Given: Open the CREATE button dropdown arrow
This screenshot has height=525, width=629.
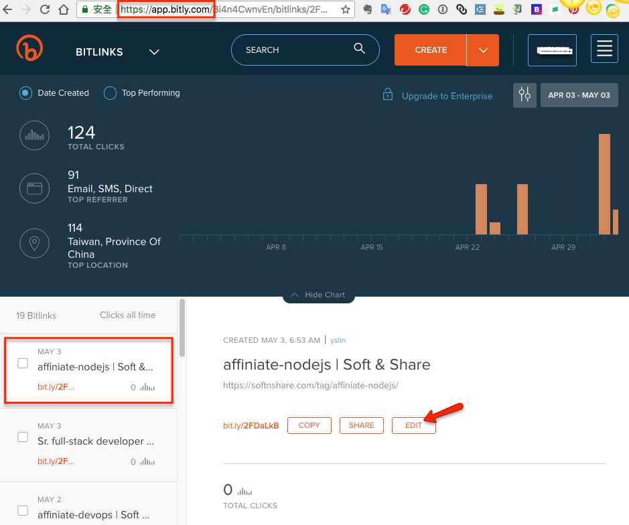Looking at the screenshot, I should (x=482, y=50).
